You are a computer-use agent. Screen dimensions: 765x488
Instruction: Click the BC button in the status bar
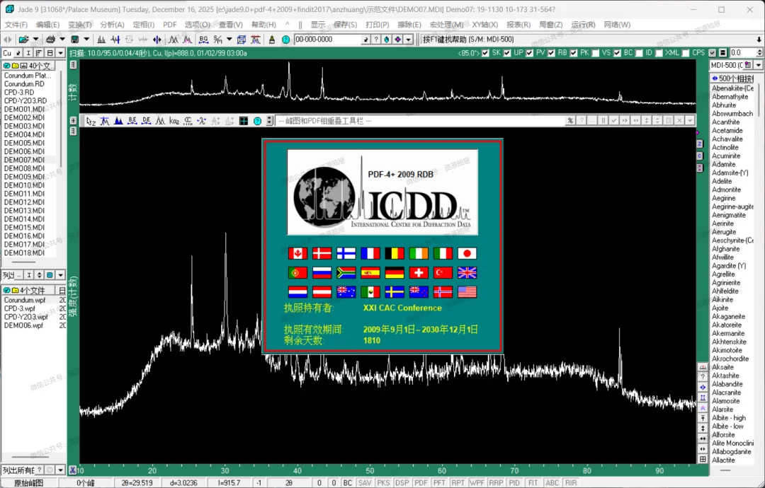(x=347, y=482)
